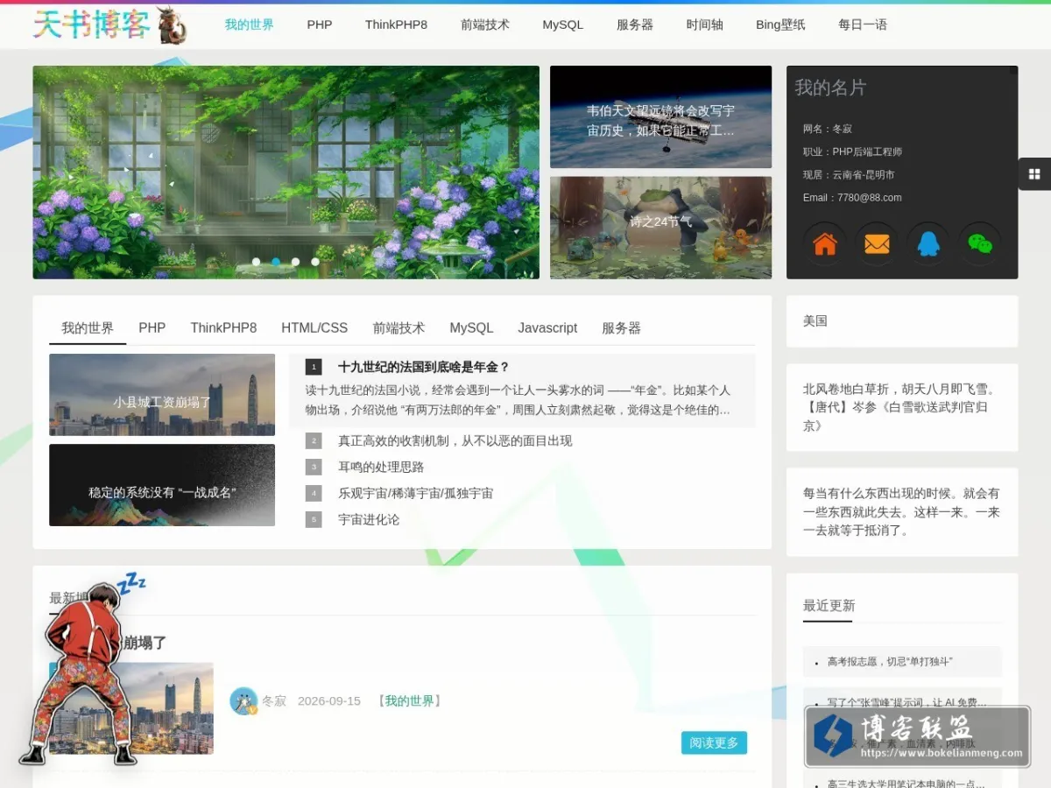Click the orange email envelope icon

click(x=877, y=243)
